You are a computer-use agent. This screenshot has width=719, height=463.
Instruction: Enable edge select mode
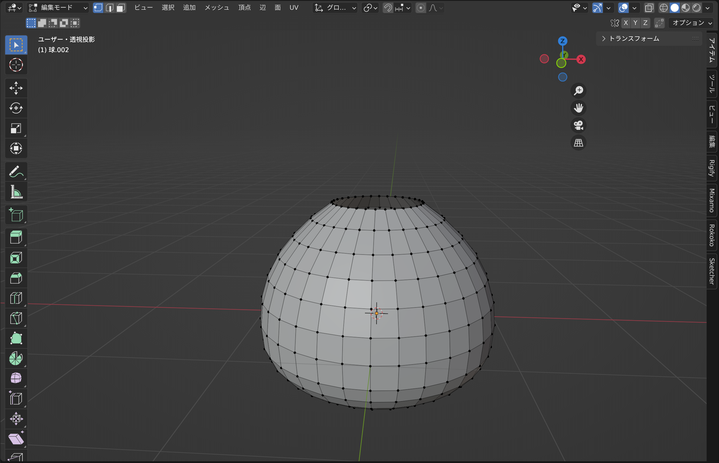click(110, 8)
